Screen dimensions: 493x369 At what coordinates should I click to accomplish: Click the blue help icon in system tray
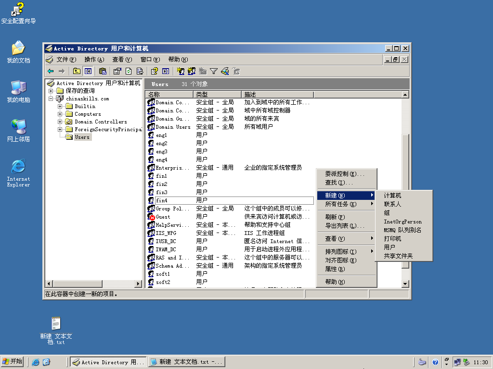click(435, 362)
